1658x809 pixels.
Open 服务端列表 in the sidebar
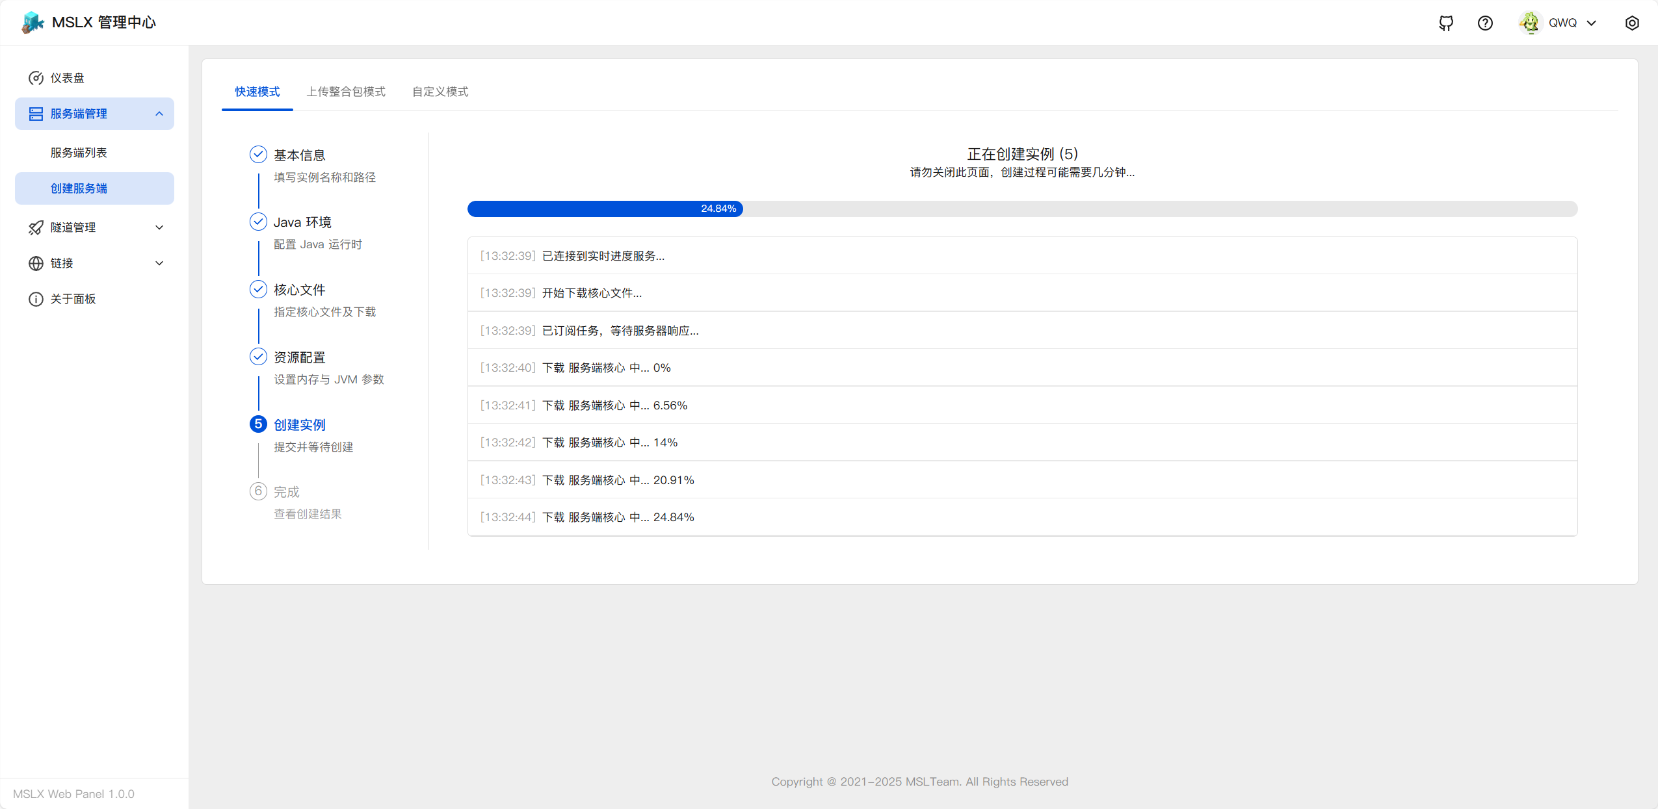click(79, 153)
